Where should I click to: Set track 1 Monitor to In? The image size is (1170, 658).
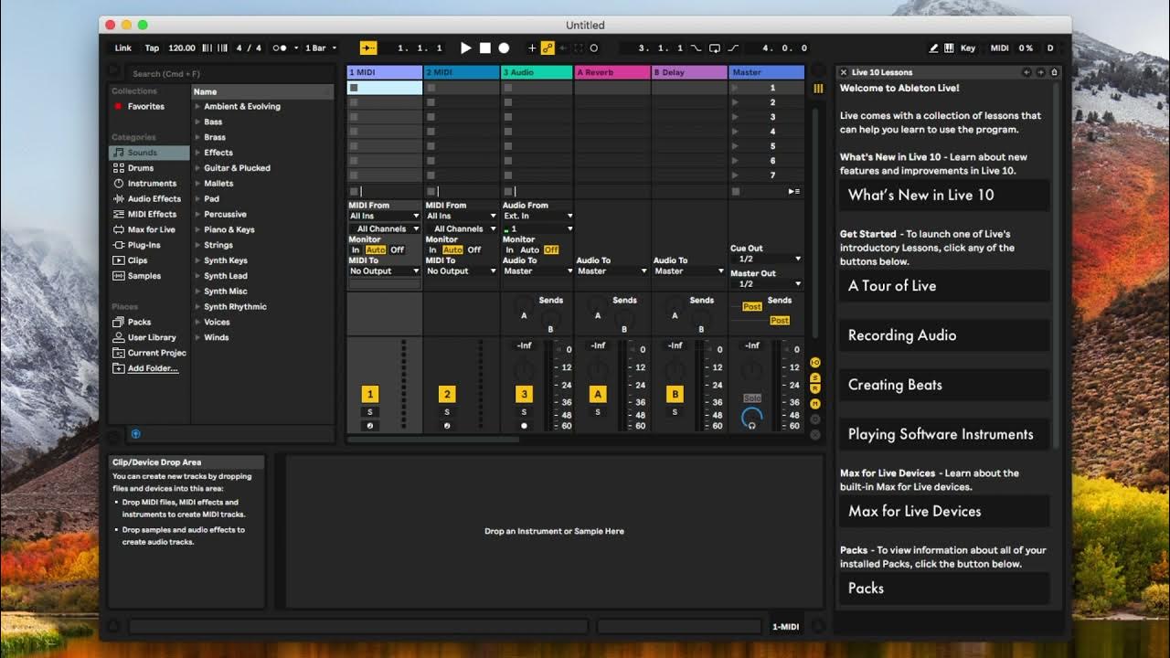click(356, 249)
